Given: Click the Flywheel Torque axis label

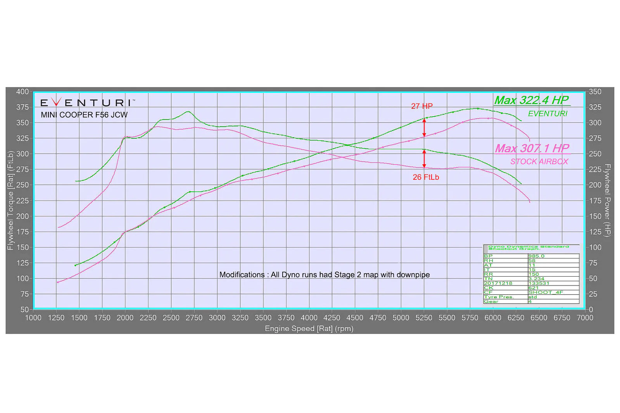Looking at the screenshot, I should 10,200.
